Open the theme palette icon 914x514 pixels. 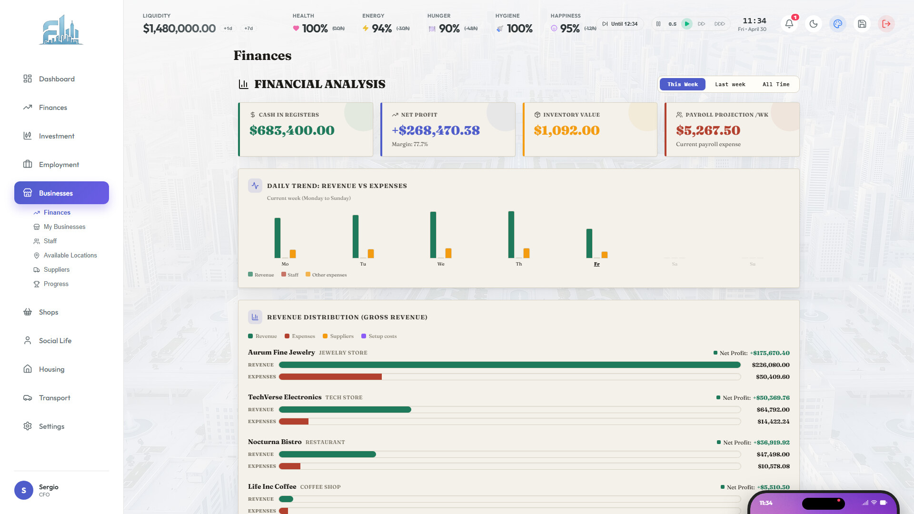click(838, 24)
